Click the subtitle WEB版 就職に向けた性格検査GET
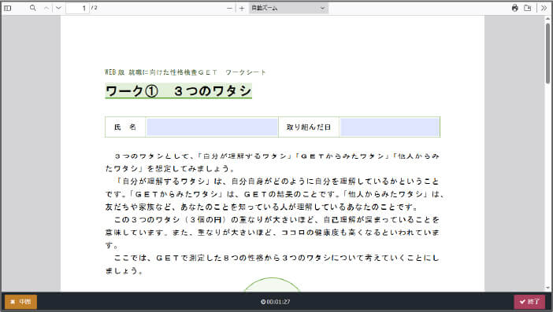This screenshot has height=312, width=553. pos(161,72)
